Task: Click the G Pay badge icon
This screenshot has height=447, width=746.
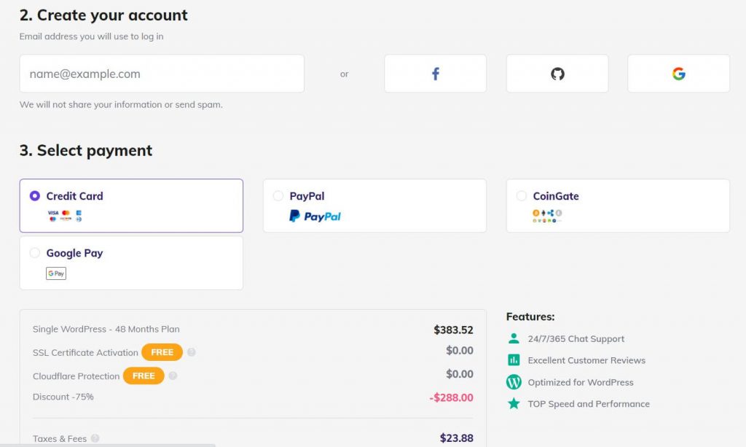Action: [55, 273]
